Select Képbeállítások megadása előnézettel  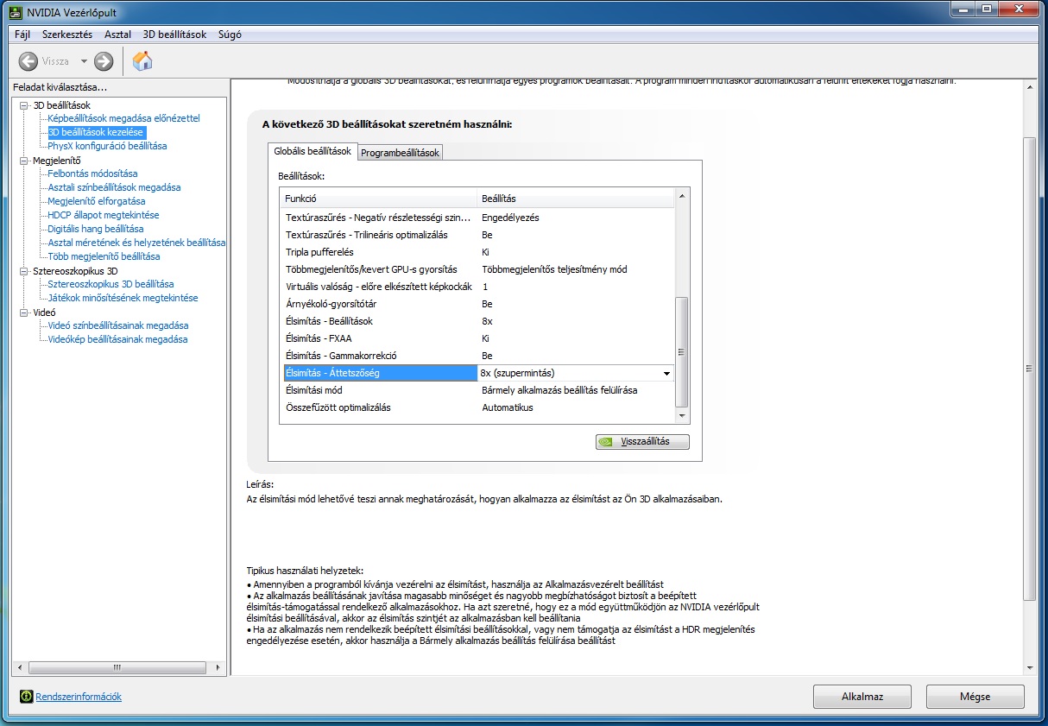123,118
